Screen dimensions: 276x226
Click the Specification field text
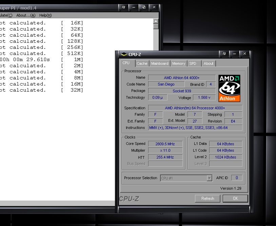tap(195, 108)
